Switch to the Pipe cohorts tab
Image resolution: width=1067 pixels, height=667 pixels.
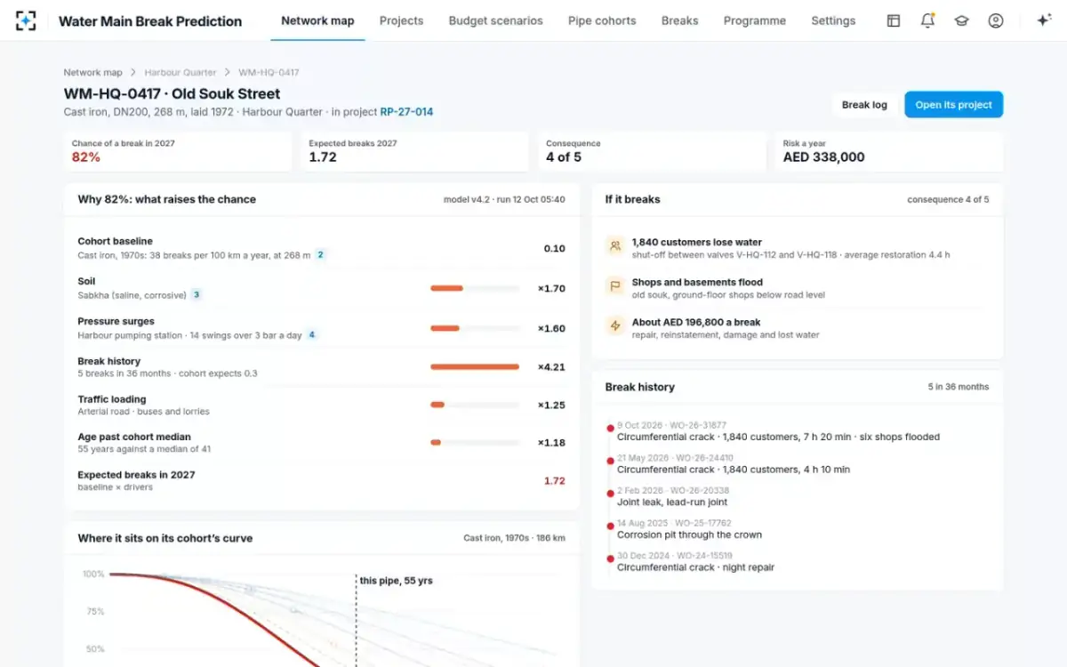click(x=602, y=20)
